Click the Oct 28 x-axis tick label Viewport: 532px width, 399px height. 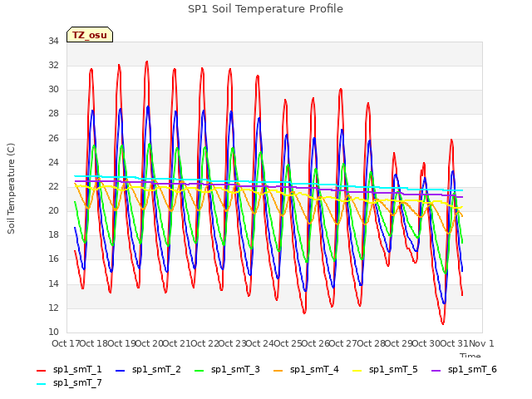click(372, 343)
